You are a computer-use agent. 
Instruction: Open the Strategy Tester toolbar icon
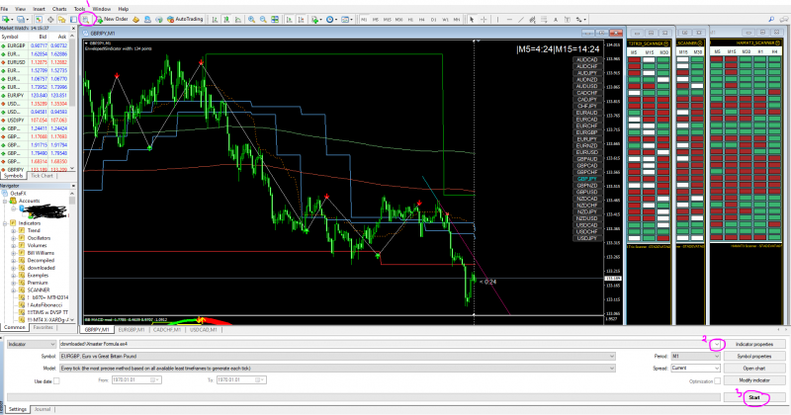click(x=86, y=19)
